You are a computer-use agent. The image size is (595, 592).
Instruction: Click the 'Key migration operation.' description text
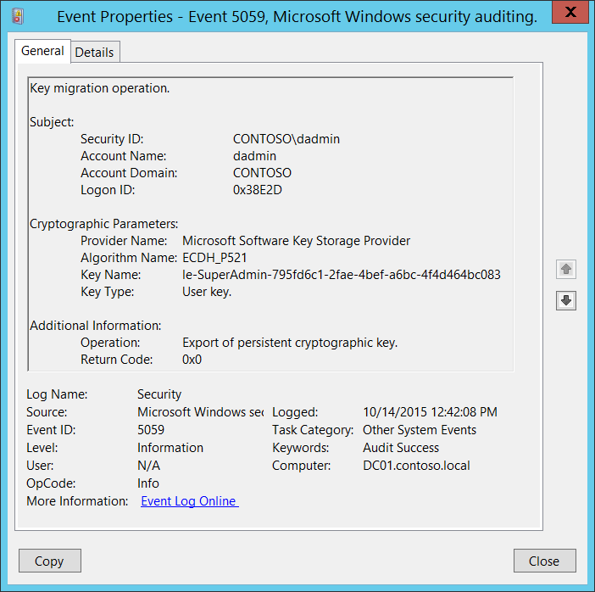(99, 87)
